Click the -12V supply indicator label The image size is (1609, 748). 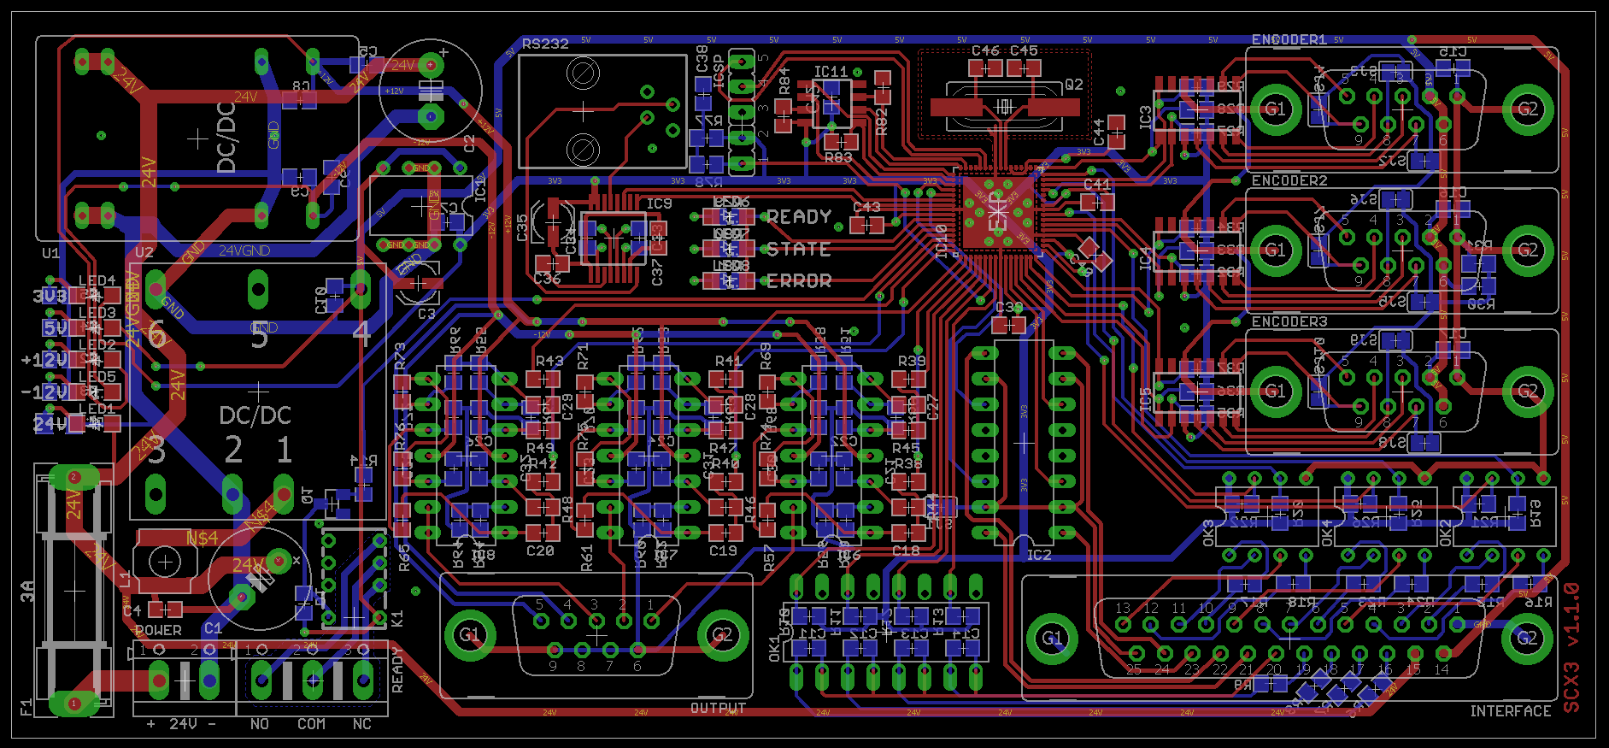(44, 392)
